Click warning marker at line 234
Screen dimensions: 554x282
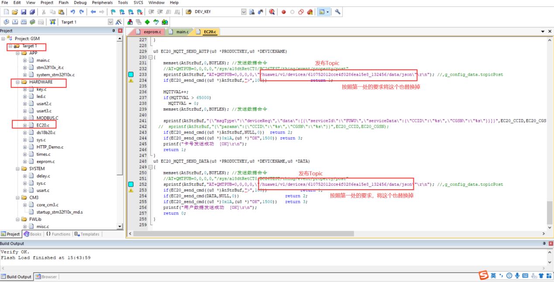tap(131, 81)
